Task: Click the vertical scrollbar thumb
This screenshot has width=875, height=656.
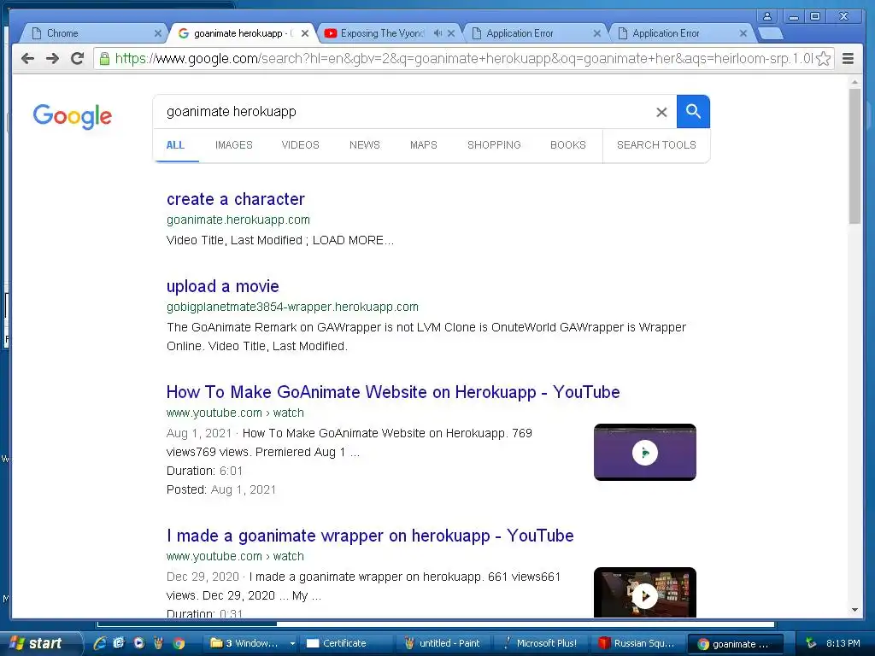Action: click(854, 156)
